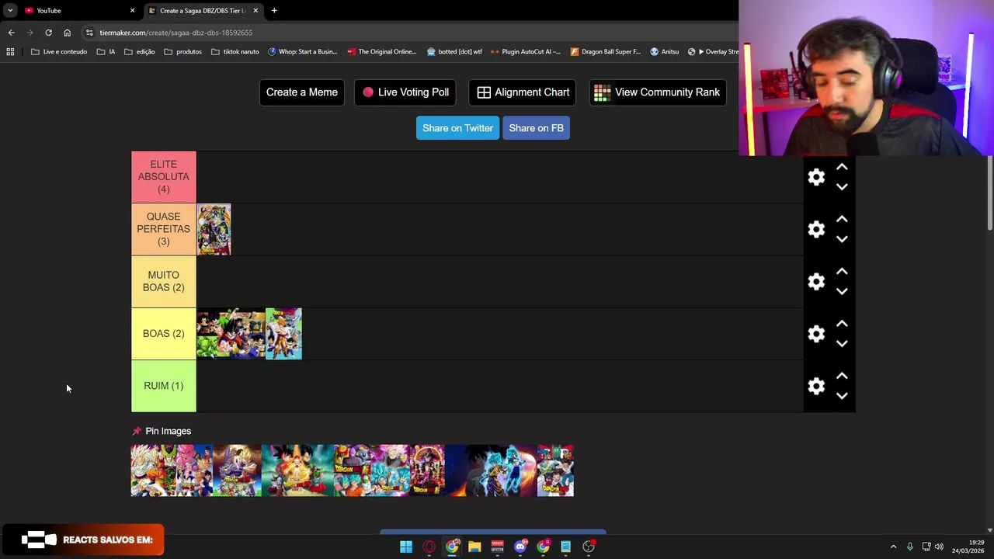Go back in browser history

11,33
